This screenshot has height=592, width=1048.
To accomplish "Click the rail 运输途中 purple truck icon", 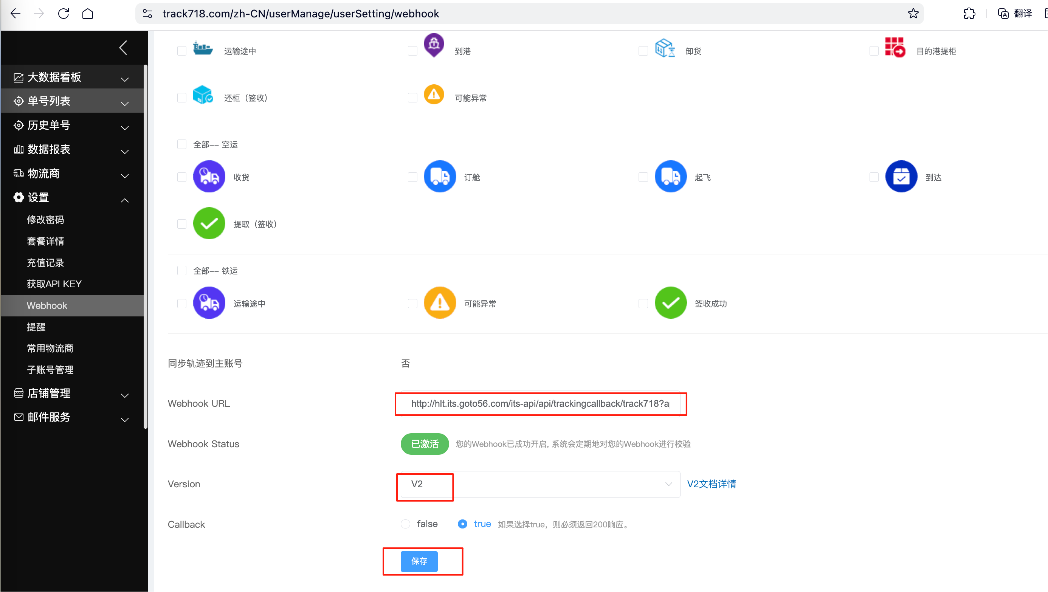I will (209, 303).
